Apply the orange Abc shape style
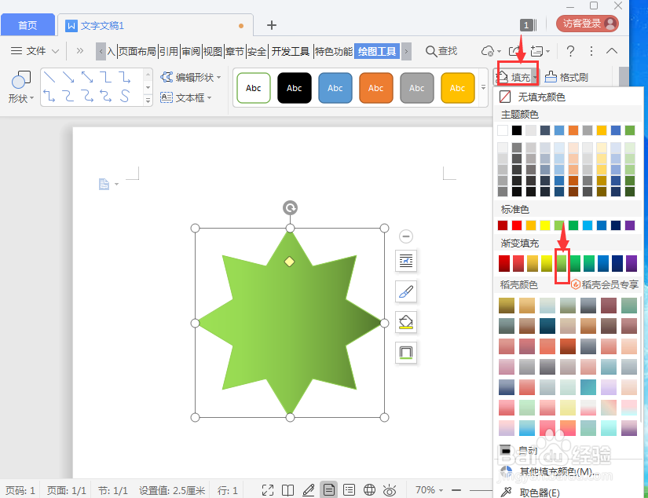 [x=375, y=88]
